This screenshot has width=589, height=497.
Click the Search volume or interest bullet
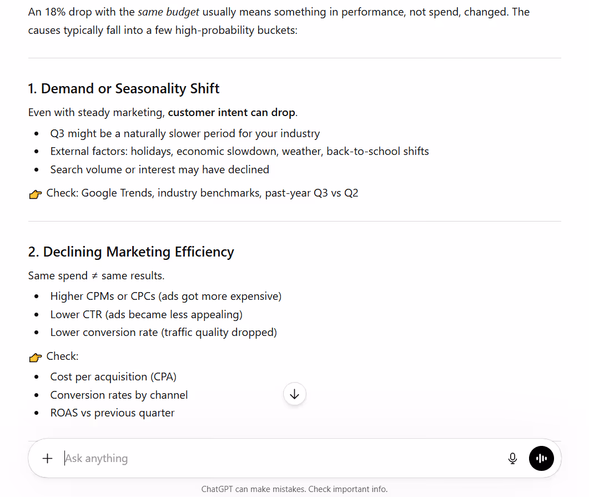point(160,169)
